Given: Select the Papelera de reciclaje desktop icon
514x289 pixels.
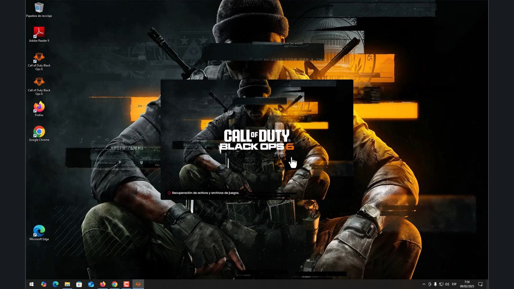Looking at the screenshot, I should click(39, 10).
